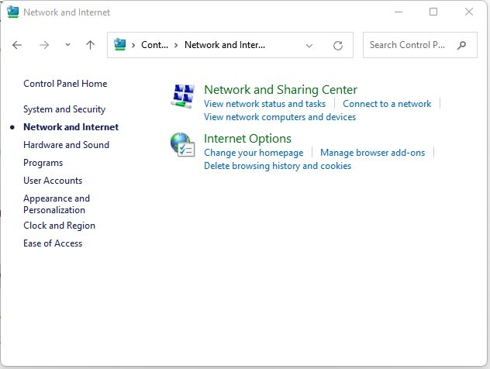This screenshot has height=369, width=490.
Task: Click the Network and Sharing Center icon
Action: click(183, 96)
